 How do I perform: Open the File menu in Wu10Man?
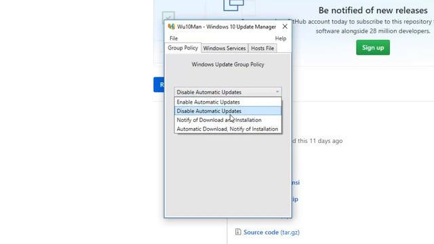[174, 38]
